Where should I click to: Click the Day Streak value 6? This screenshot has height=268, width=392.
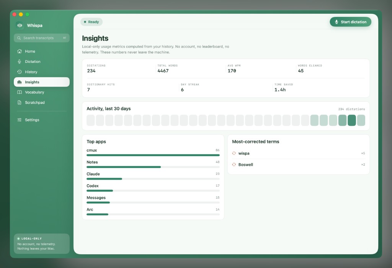[182, 90]
